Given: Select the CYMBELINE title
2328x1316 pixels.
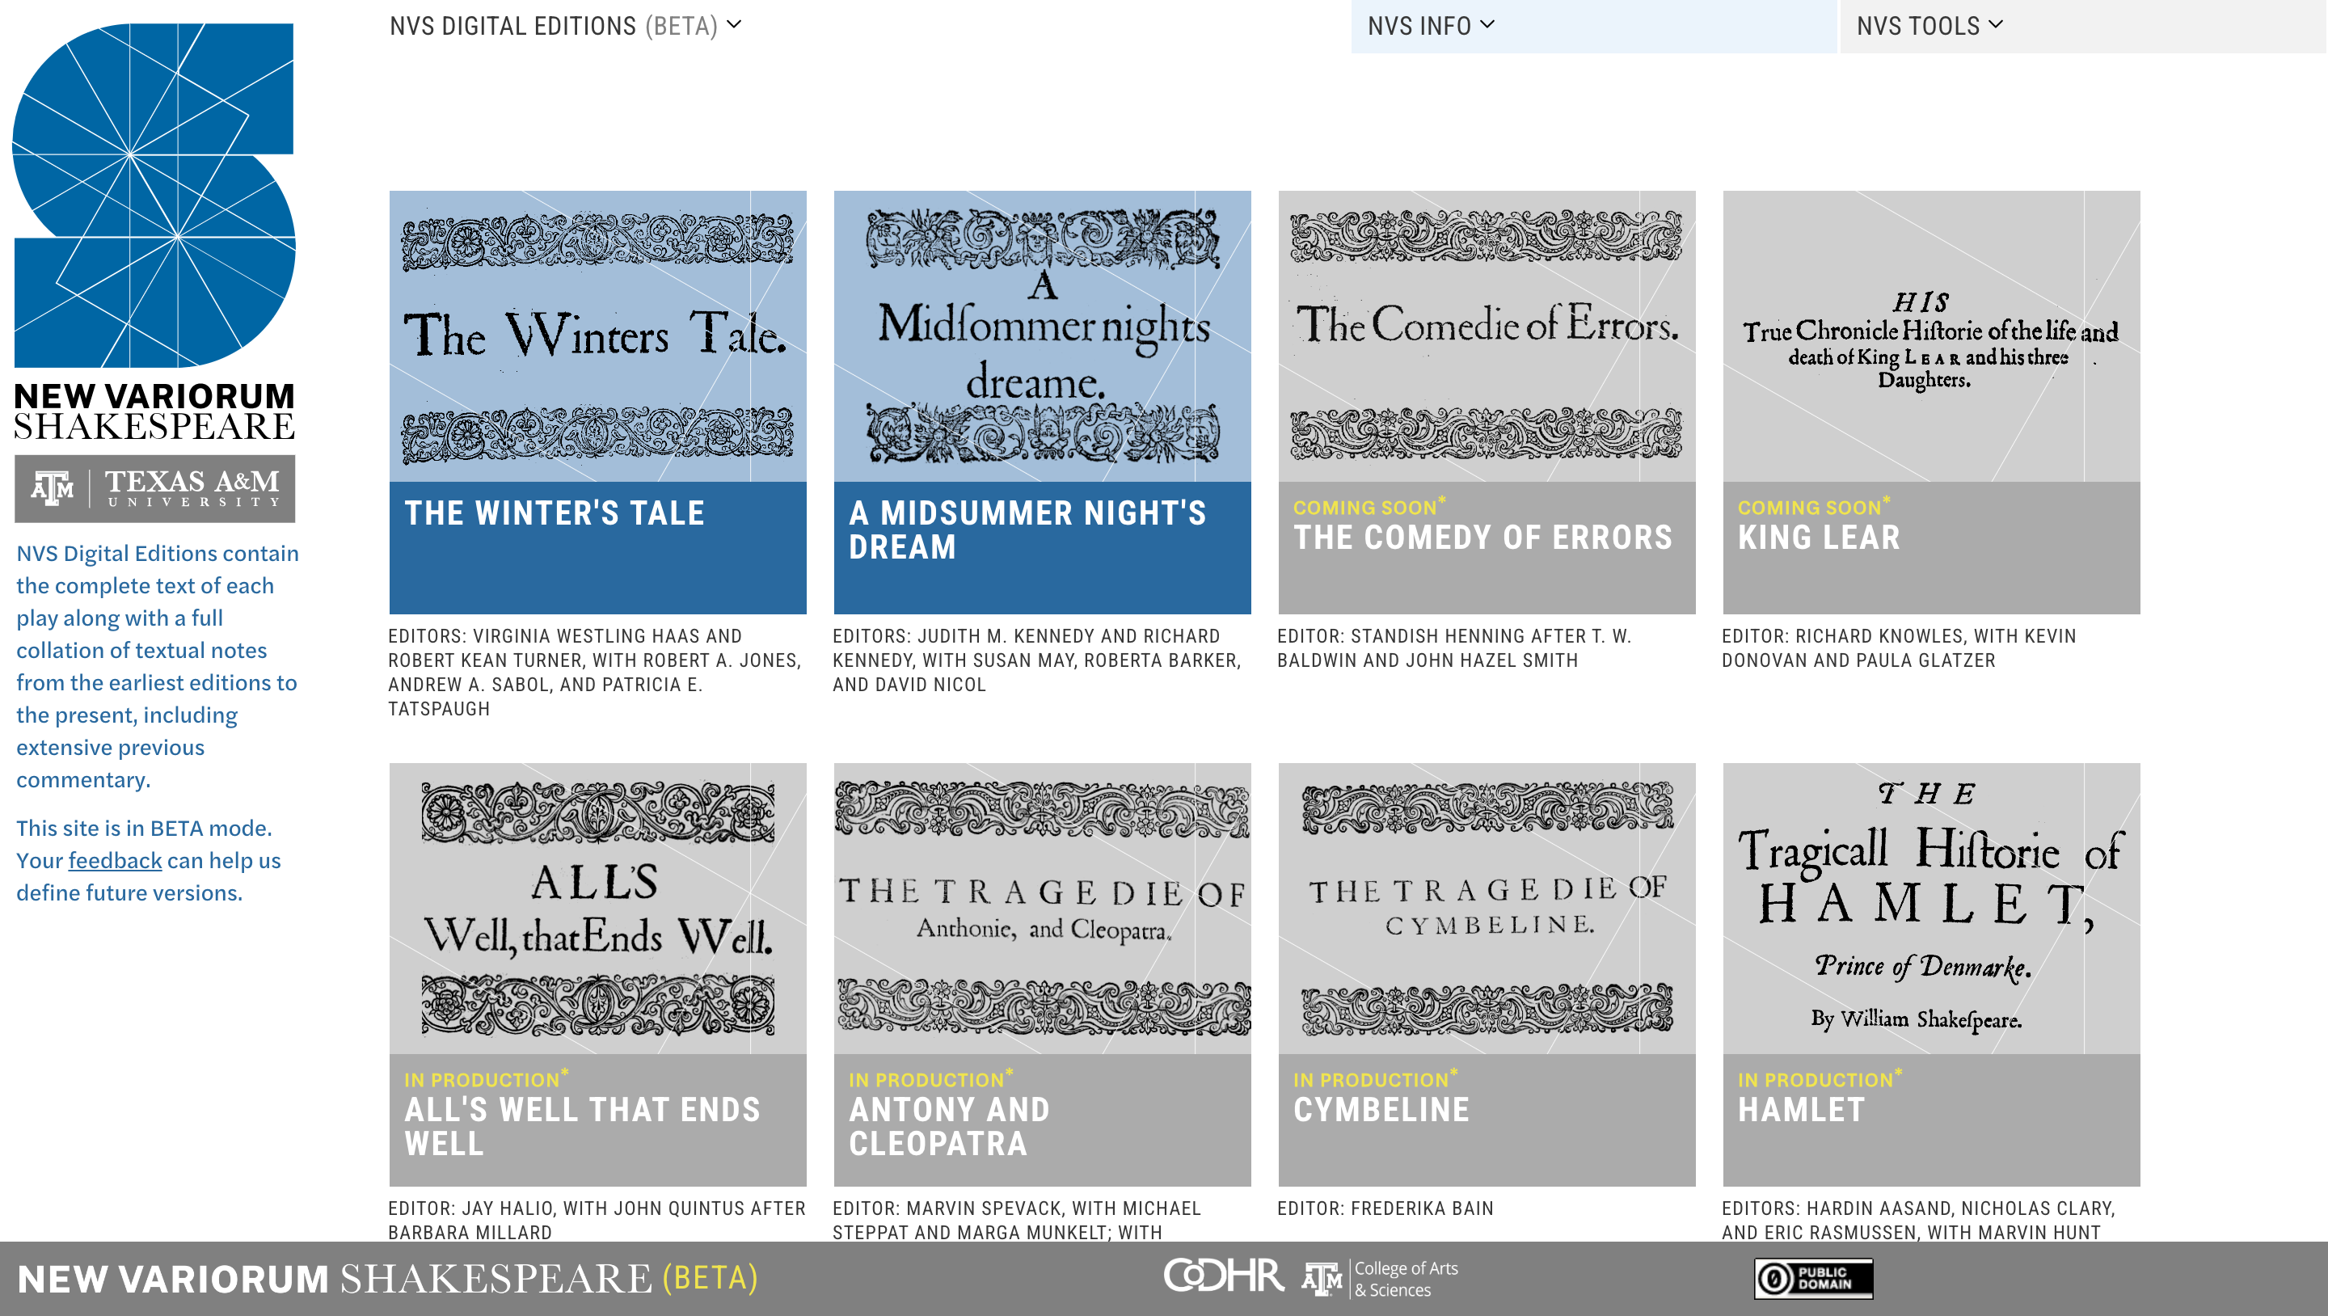Looking at the screenshot, I should coord(1381,1110).
